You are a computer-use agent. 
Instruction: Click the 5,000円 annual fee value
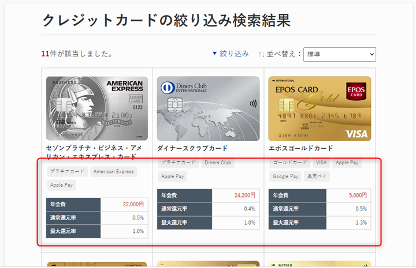coord(358,195)
